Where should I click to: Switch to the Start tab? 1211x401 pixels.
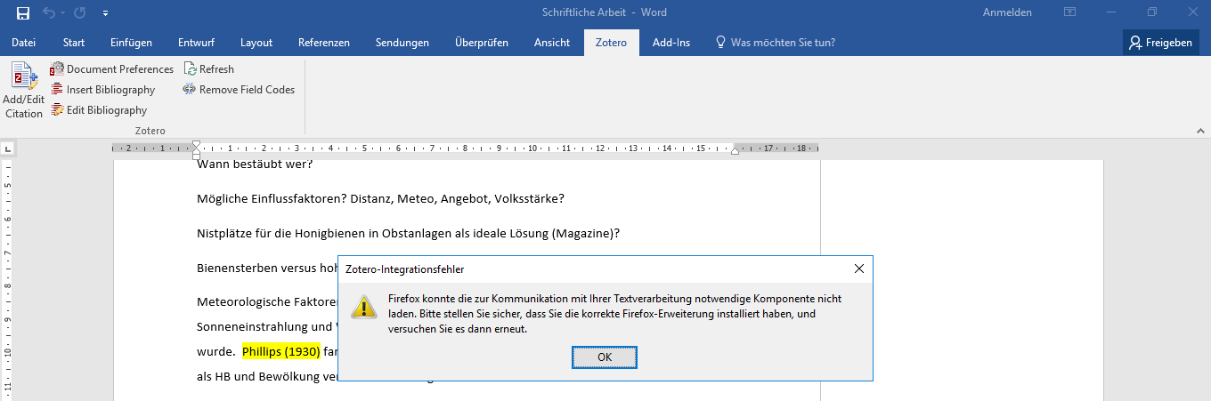(74, 42)
